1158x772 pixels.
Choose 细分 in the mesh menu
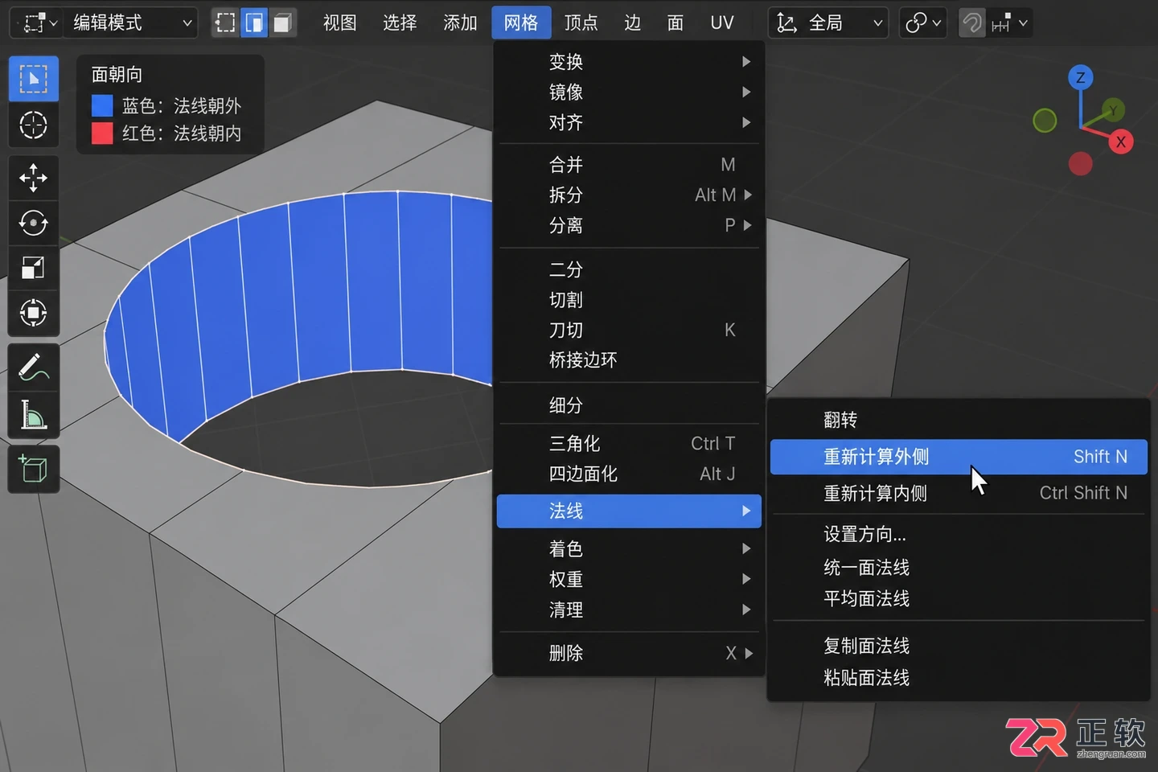tap(629, 404)
